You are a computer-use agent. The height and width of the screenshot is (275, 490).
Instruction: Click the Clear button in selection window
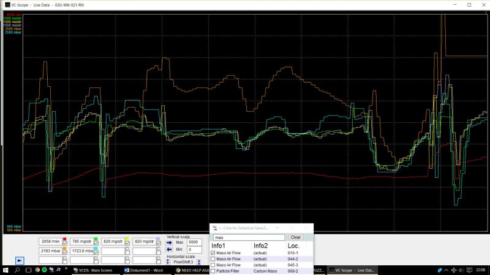click(296, 237)
